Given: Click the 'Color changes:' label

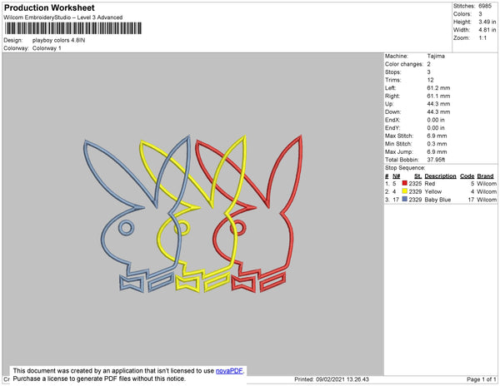Looking at the screenshot, I should pyautogui.click(x=404, y=64).
